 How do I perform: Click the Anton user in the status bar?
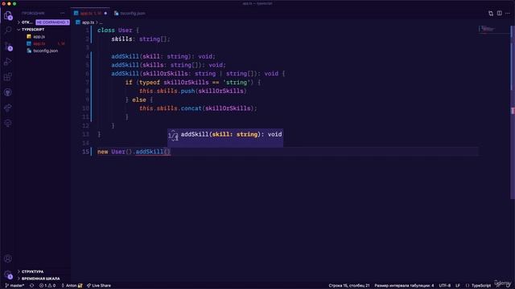(72, 286)
